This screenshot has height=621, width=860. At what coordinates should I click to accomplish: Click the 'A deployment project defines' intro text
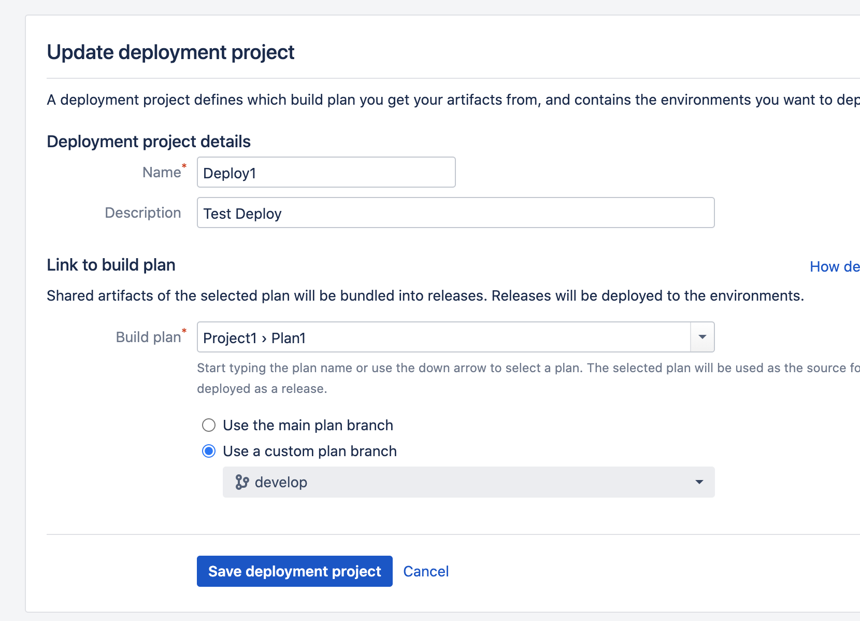pyautogui.click(x=453, y=100)
